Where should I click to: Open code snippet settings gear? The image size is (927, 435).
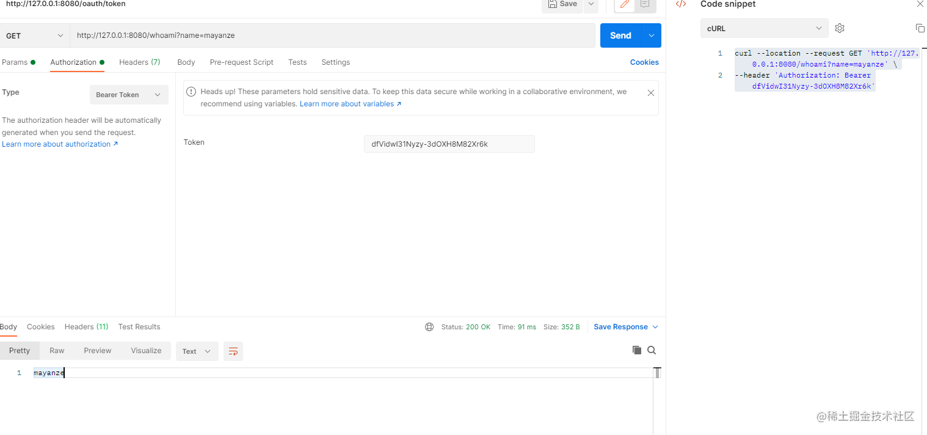coord(840,27)
